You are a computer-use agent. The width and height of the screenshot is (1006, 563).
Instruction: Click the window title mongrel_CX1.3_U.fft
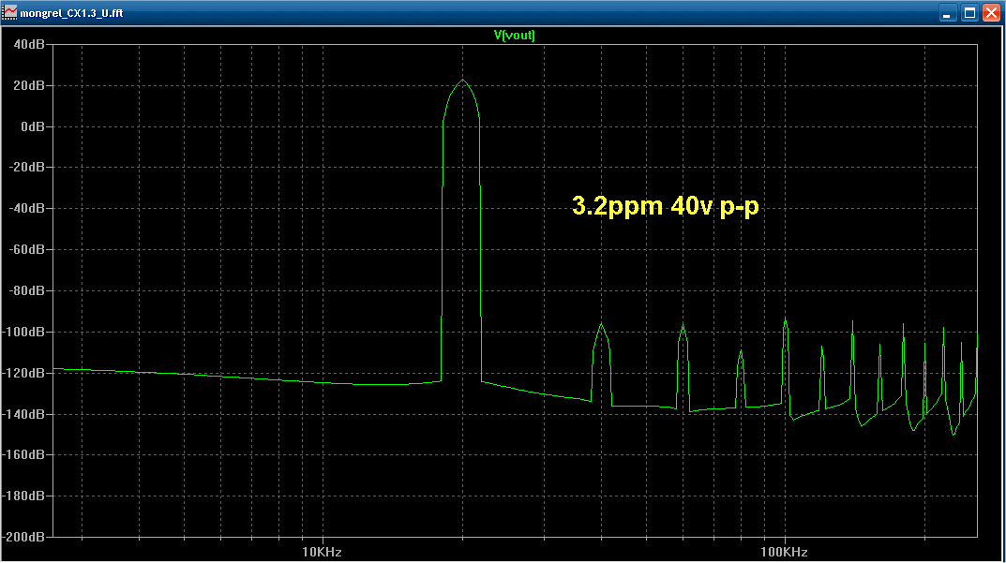pos(71,13)
